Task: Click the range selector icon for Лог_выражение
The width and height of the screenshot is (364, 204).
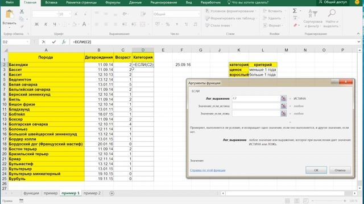Action: point(283,99)
